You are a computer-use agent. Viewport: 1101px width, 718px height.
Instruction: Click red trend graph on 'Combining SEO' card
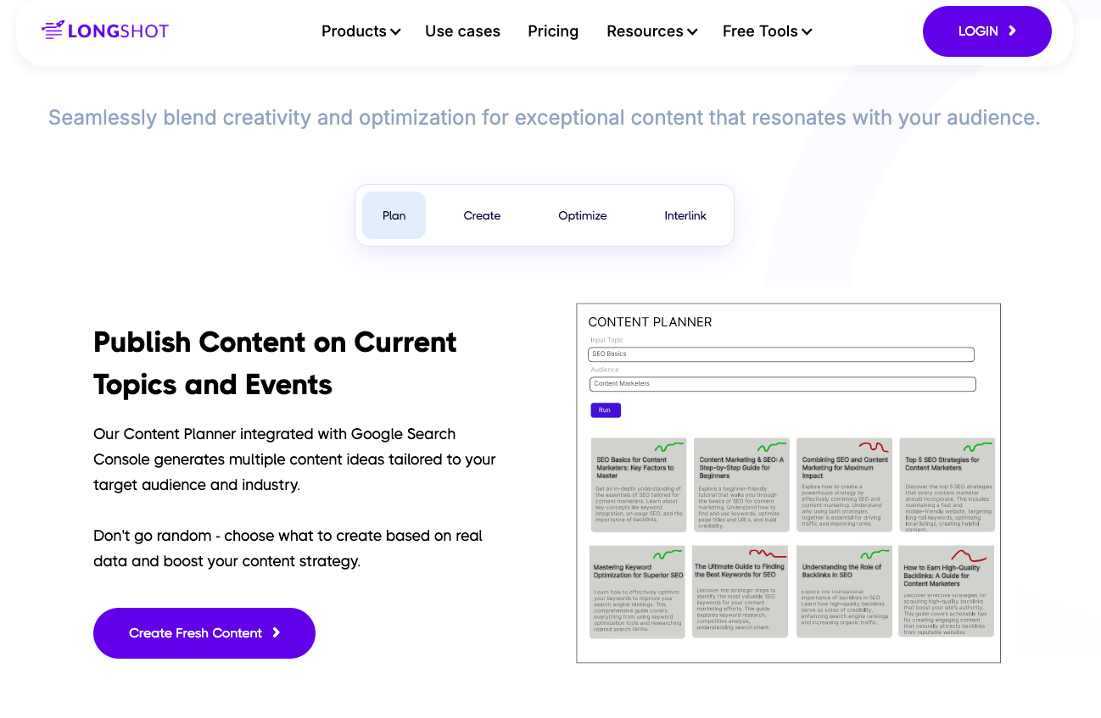tap(874, 447)
